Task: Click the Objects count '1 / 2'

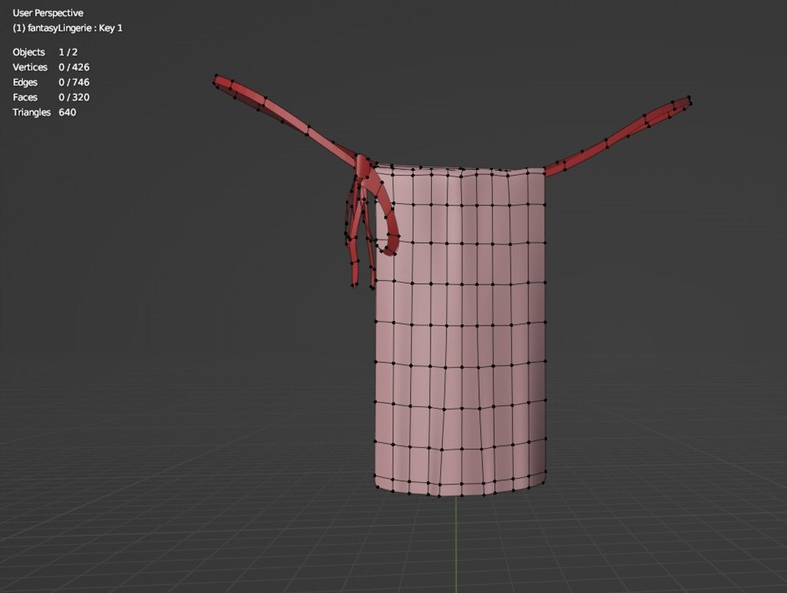Action: [x=68, y=52]
